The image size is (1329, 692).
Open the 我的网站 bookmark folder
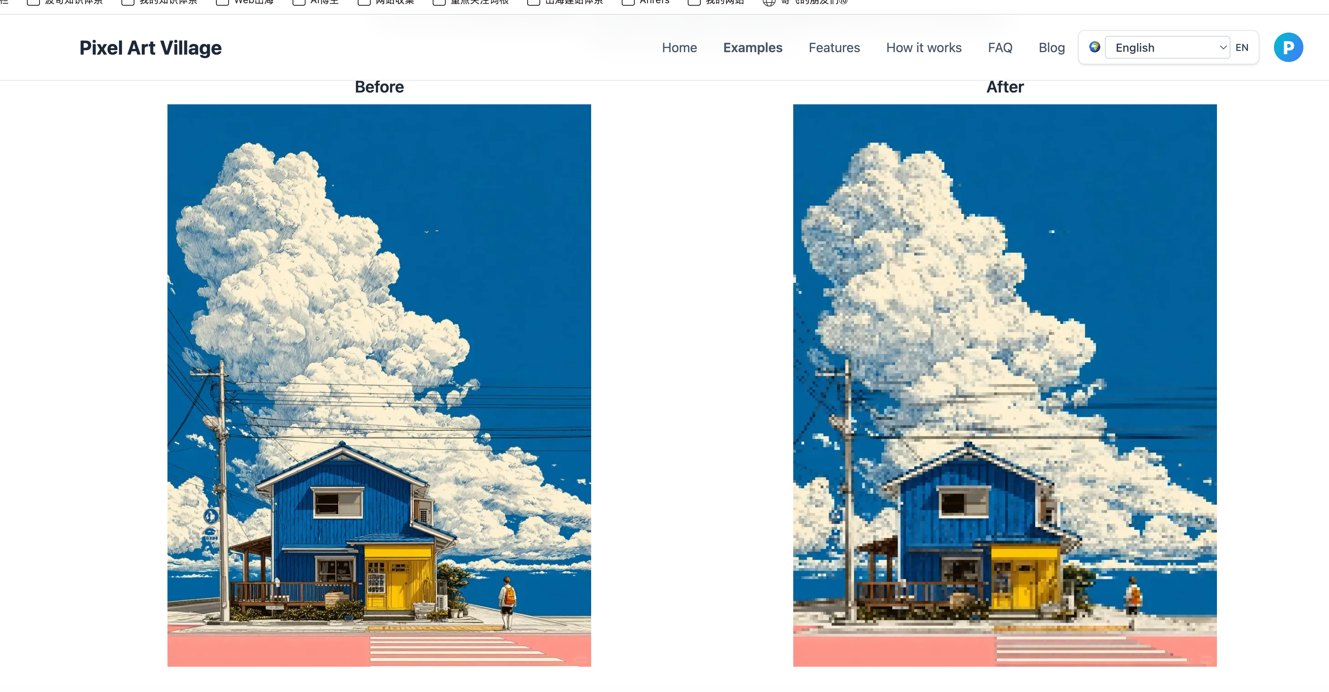point(716,2)
